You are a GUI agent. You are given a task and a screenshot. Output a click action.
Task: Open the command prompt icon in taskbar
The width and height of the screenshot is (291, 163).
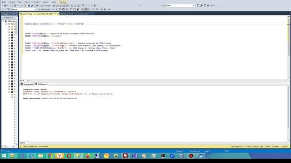coord(163,156)
